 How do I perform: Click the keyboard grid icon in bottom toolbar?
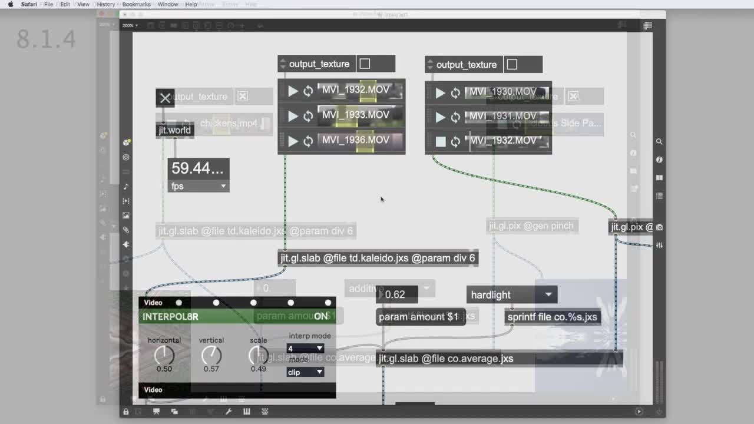click(x=264, y=412)
